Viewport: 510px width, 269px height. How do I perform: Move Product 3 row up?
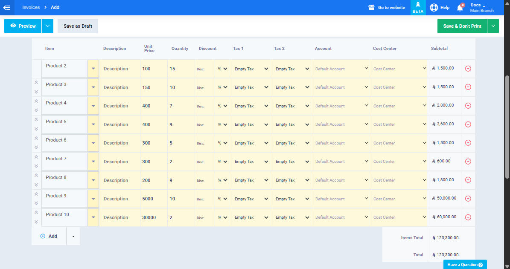36,83
